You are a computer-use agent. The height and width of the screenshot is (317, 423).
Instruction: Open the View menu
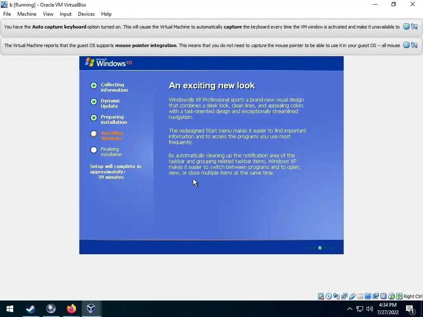tap(48, 14)
